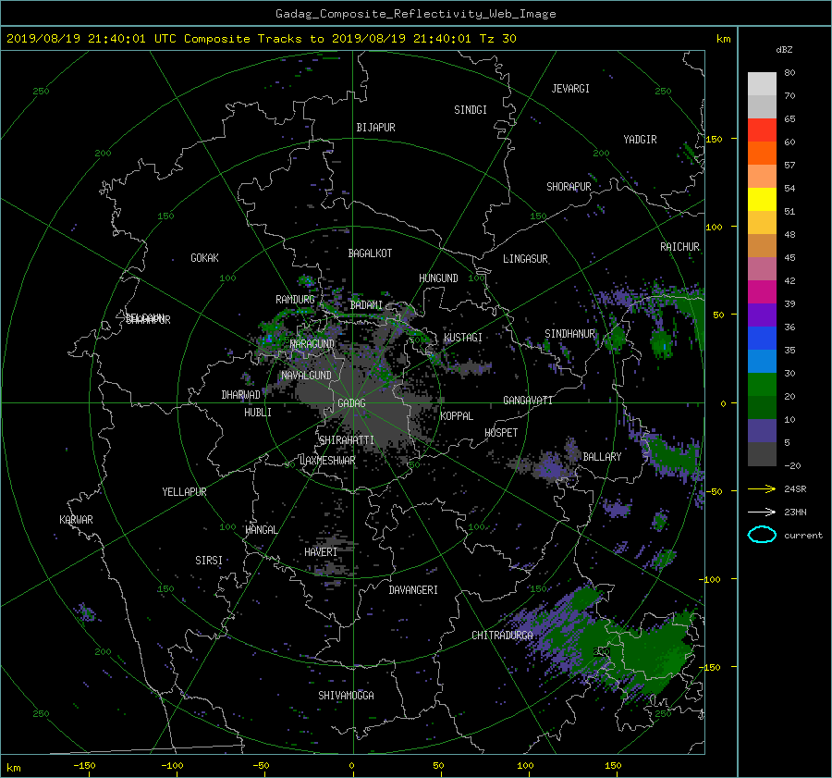Click the 150 km mark on right axis

pyautogui.click(x=715, y=139)
